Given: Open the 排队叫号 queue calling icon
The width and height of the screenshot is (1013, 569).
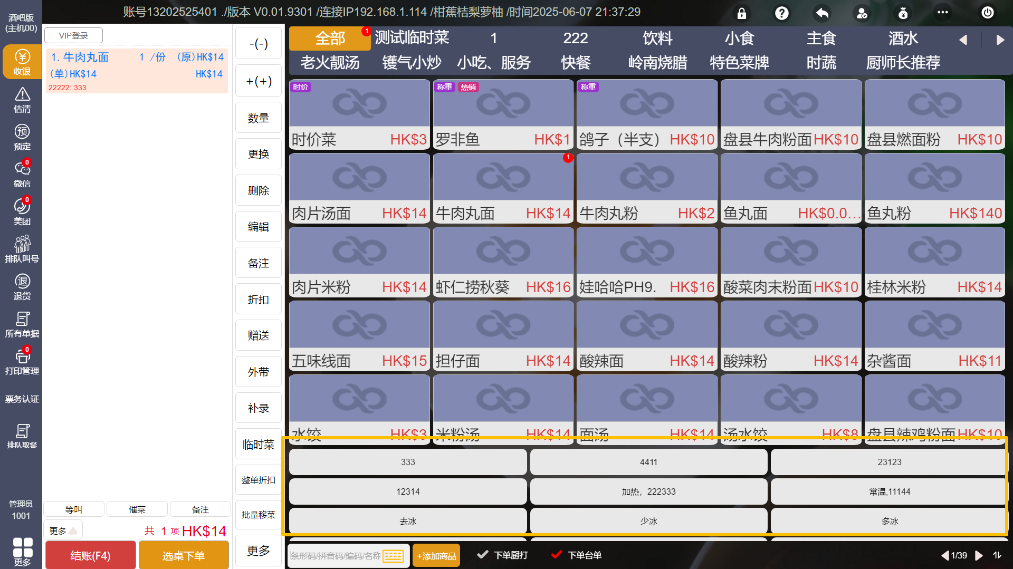Looking at the screenshot, I should coord(22,249).
